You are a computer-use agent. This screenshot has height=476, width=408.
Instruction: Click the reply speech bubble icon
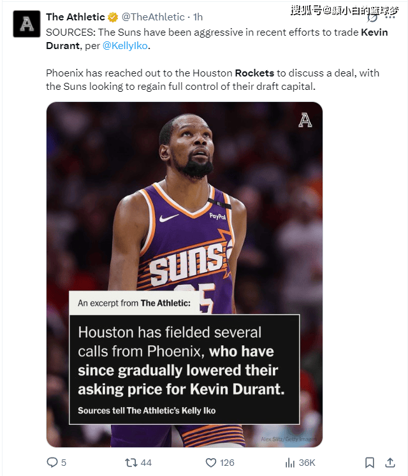[x=52, y=462]
